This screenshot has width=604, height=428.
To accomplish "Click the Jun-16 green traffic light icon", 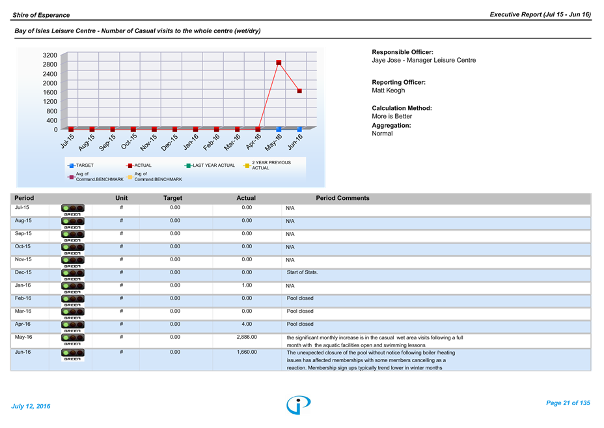I will [x=72, y=355].
